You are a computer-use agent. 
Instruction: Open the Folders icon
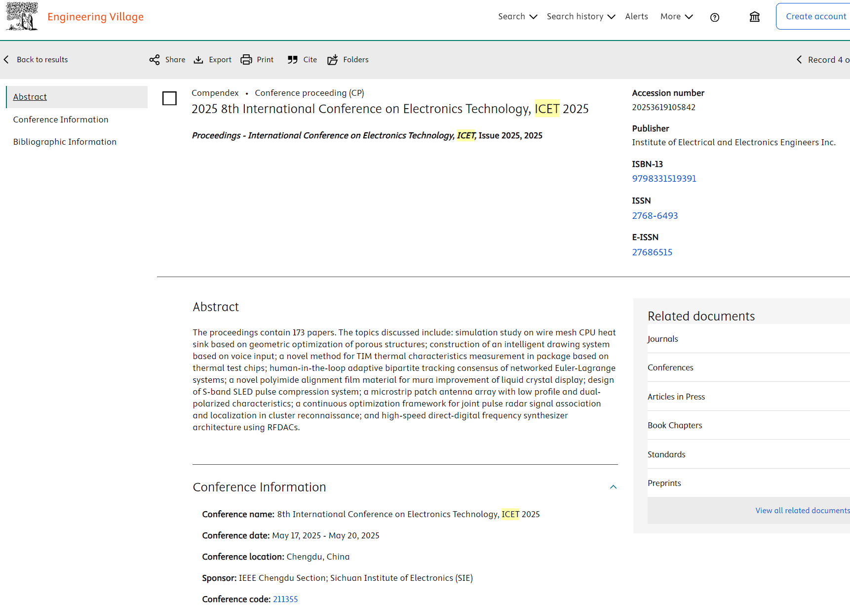point(333,60)
